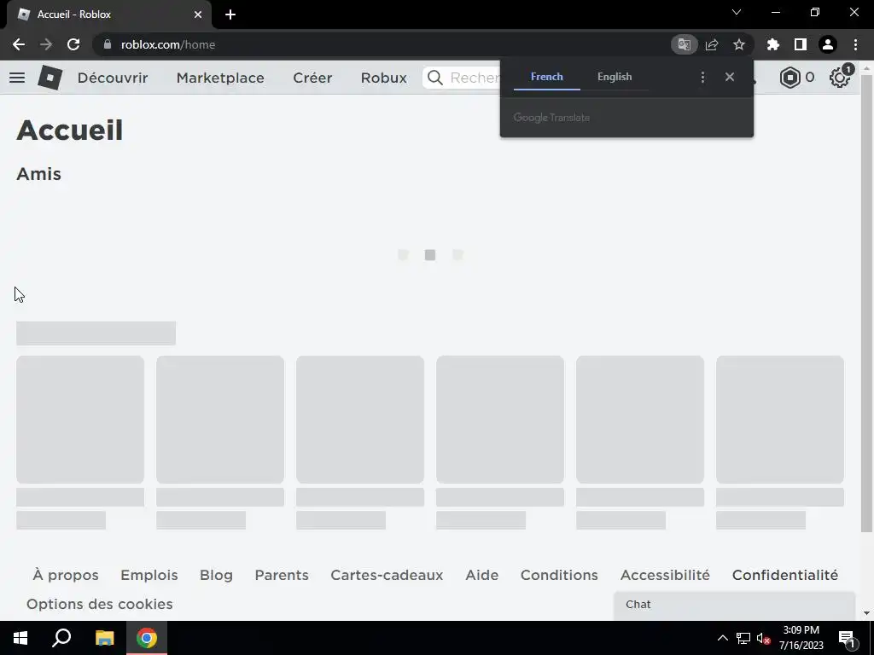Open the Aide footer link
This screenshot has width=874, height=655.
pyautogui.click(x=482, y=575)
